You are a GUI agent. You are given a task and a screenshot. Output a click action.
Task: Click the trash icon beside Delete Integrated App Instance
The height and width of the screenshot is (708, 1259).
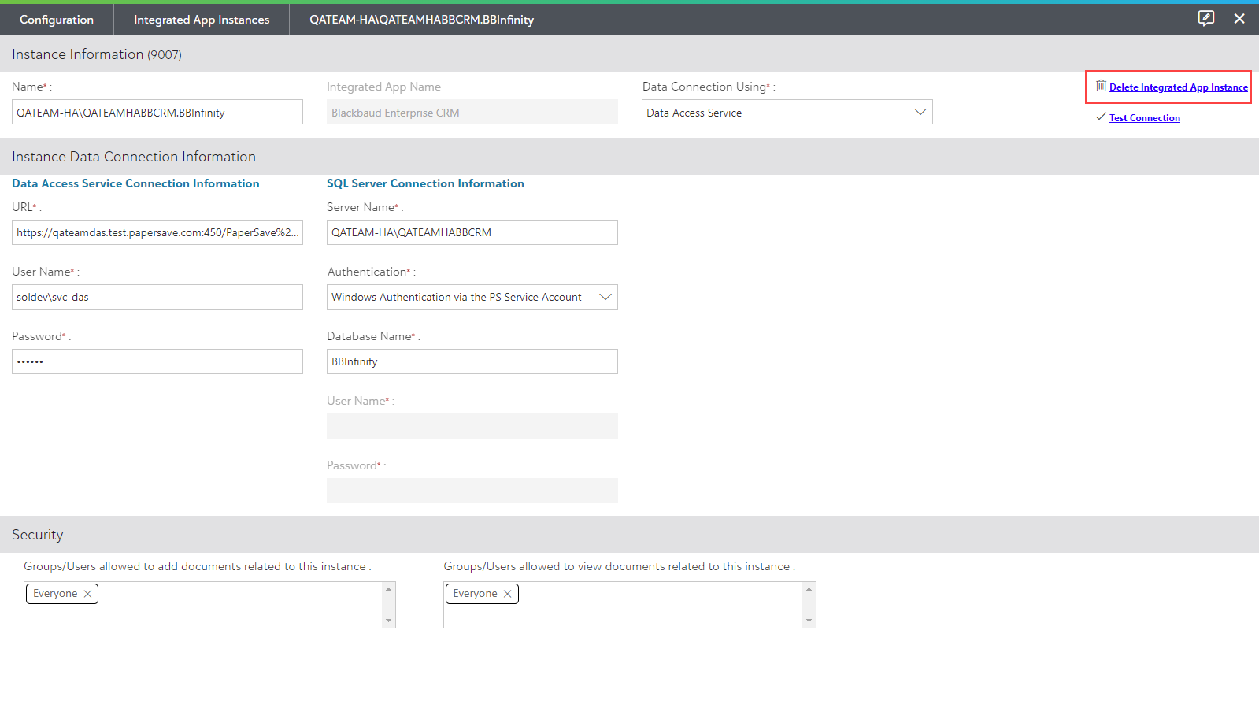click(1101, 86)
